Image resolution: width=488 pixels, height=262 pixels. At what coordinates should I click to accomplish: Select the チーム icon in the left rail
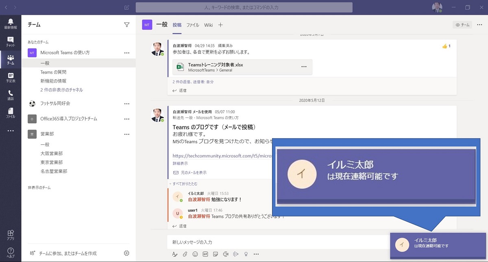point(11,60)
